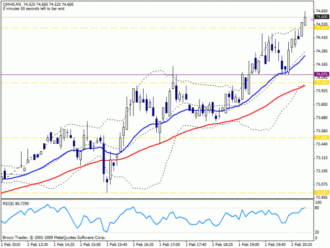
Task: Click the yellow 74.500 level price tag
Action: tap(322, 28)
